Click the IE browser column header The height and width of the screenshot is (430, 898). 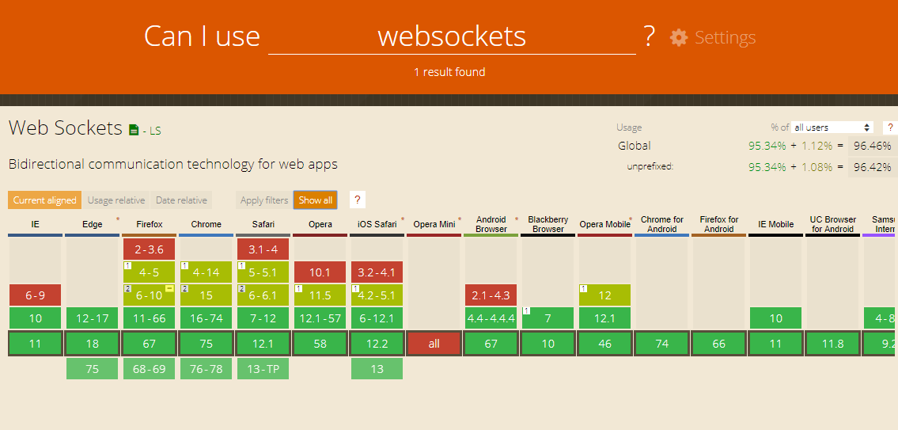pyautogui.click(x=36, y=224)
